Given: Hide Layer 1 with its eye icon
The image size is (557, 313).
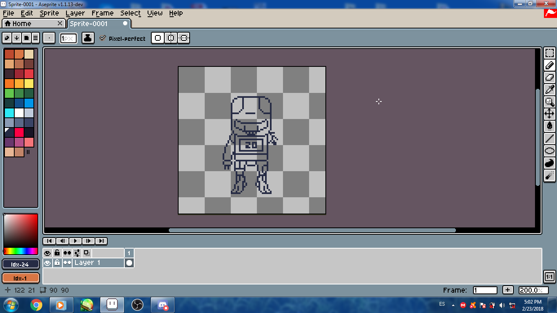Looking at the screenshot, I should pos(48,263).
